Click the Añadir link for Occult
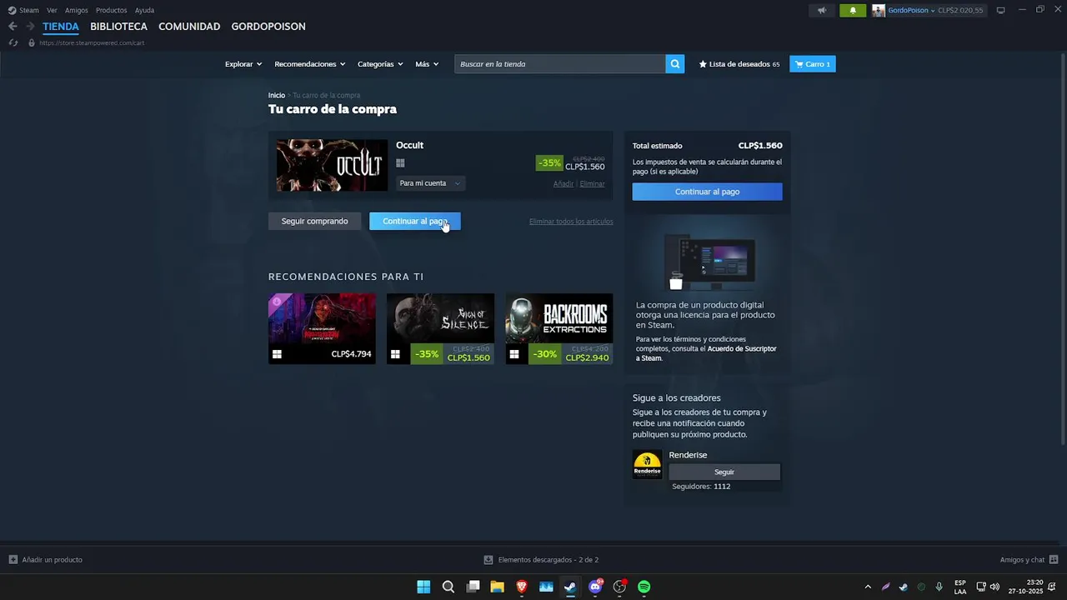 564,183
